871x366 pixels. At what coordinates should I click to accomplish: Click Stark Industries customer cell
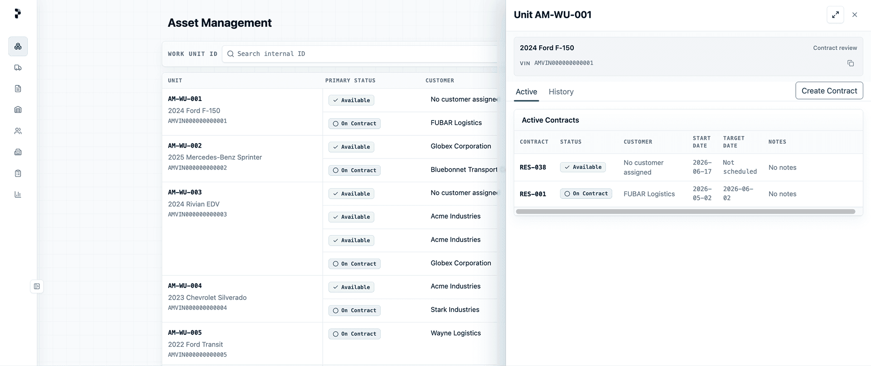[455, 310]
